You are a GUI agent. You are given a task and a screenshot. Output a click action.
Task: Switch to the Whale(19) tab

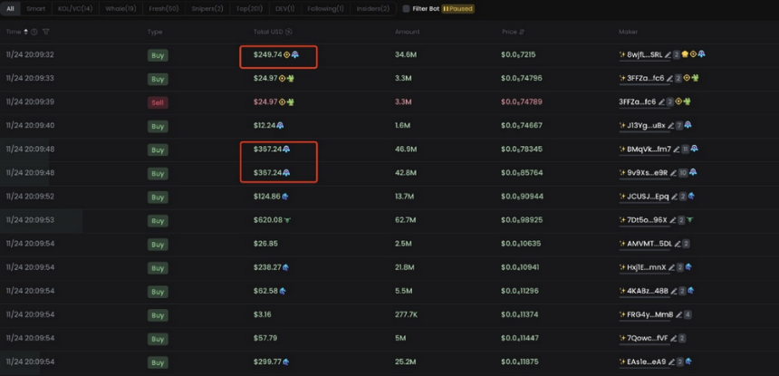(120, 9)
